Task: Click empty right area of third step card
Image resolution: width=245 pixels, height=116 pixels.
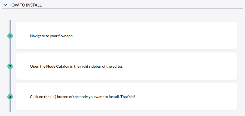Action: coord(191,97)
